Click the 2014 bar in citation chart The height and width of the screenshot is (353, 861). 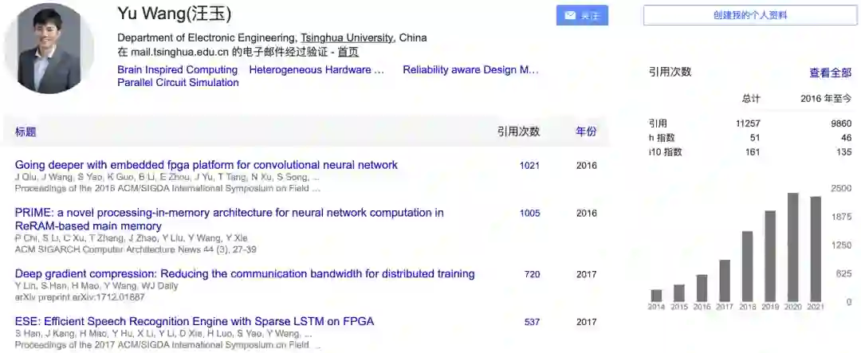(656, 296)
